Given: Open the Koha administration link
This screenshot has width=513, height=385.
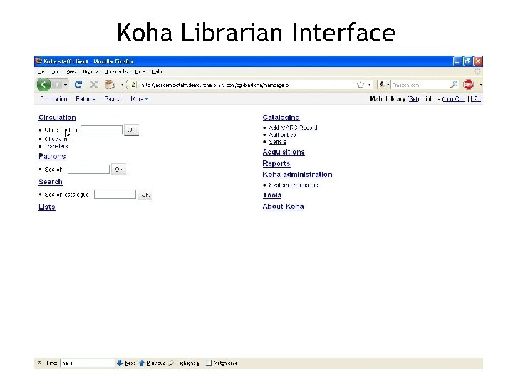Looking at the screenshot, I should 297,175.
